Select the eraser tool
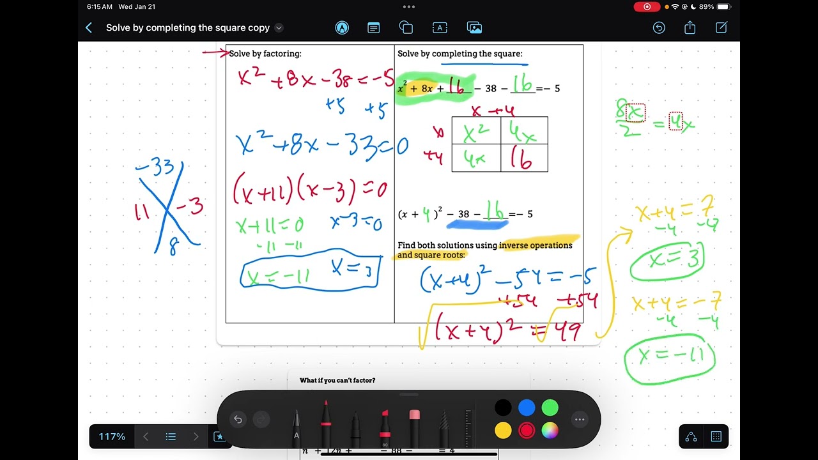 click(x=414, y=427)
